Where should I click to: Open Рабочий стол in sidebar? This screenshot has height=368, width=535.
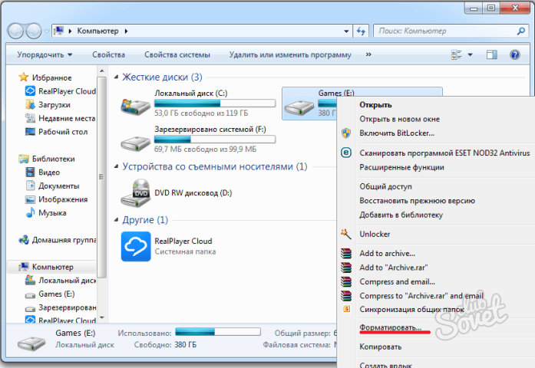57,132
